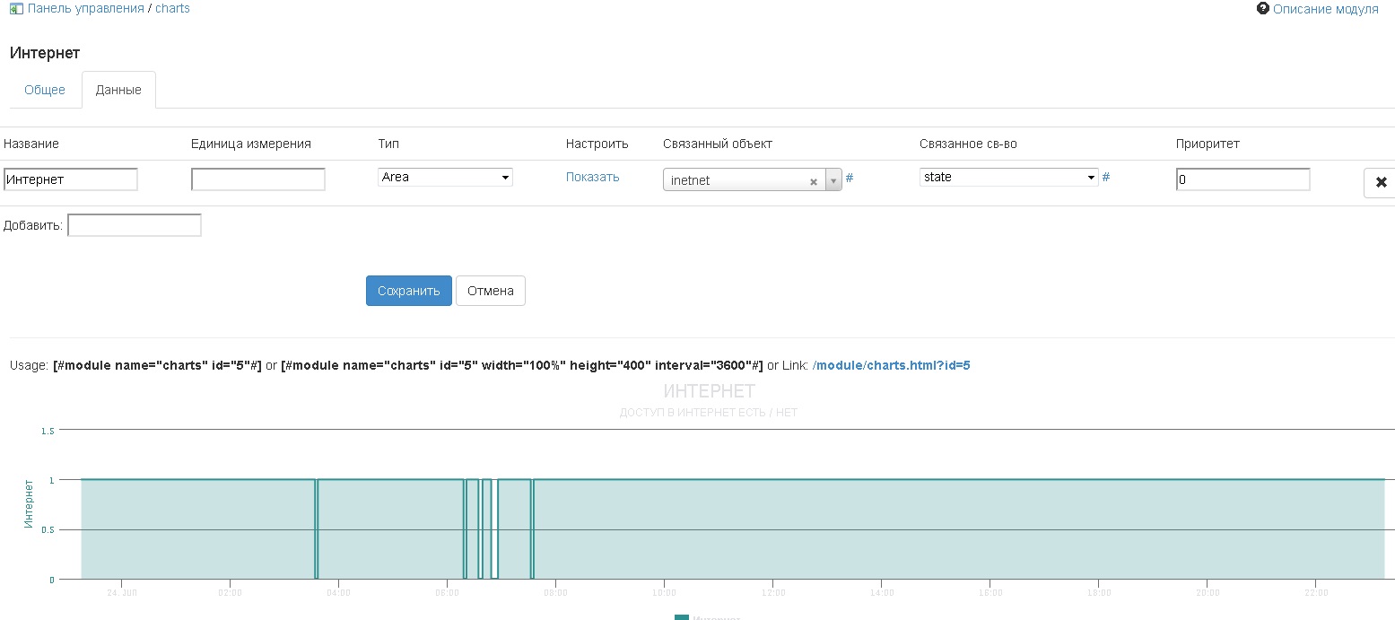The width and height of the screenshot is (1395, 620).
Task: Clear the inetnet linked object selection
Action: click(x=814, y=181)
